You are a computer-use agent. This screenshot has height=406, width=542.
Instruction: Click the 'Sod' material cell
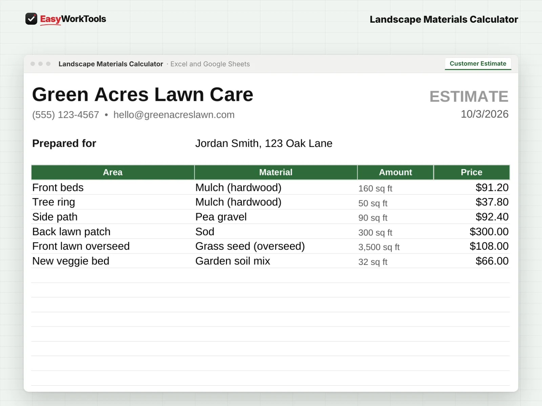coord(276,231)
